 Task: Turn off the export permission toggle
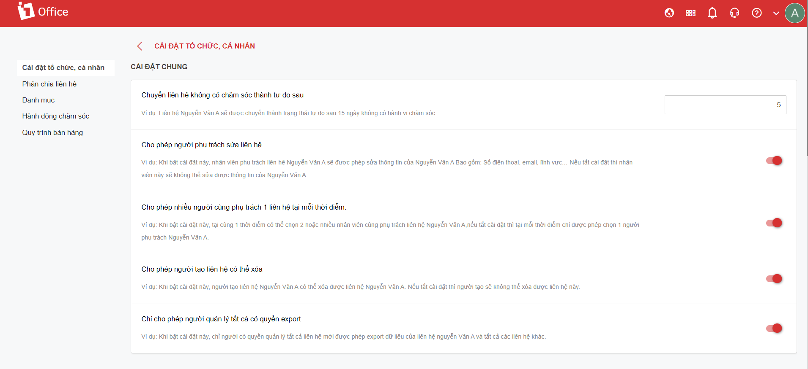(774, 328)
